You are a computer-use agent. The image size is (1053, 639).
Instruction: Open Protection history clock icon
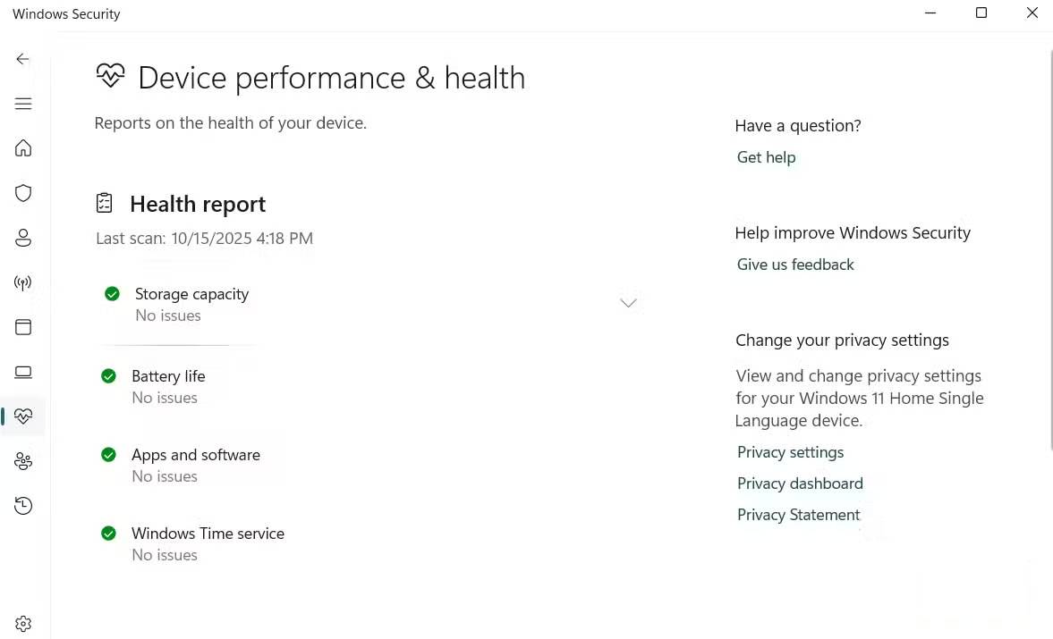pos(23,506)
